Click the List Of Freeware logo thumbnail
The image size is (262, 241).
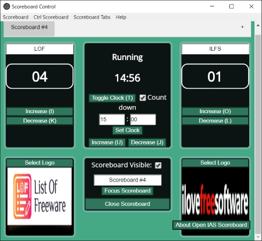pos(40,197)
